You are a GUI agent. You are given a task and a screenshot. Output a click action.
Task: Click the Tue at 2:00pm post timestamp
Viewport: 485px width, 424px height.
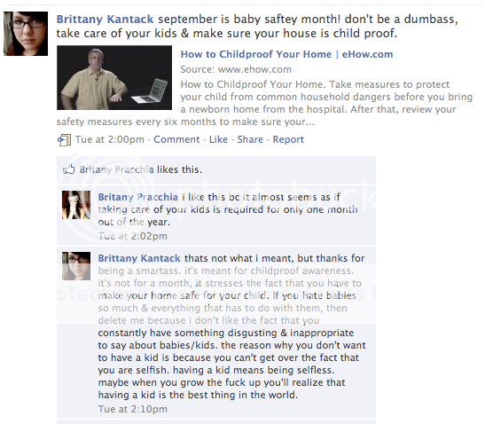(110, 139)
